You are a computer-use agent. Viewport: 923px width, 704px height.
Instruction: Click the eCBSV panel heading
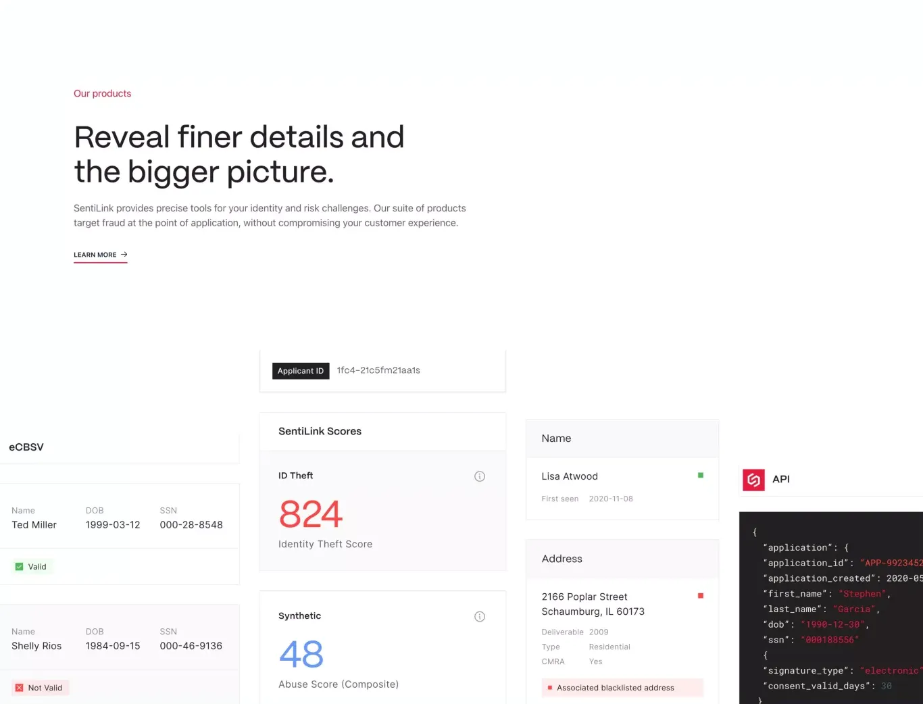pyautogui.click(x=26, y=447)
